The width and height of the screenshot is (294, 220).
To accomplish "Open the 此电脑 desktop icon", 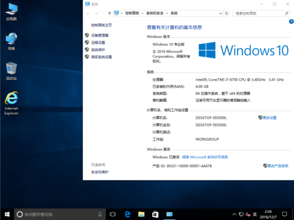I will pos(11,12).
